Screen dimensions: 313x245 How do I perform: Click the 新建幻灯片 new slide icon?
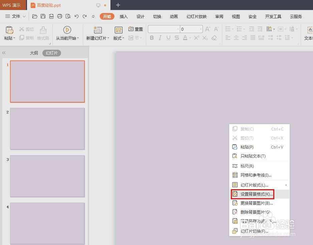[x=98, y=30]
